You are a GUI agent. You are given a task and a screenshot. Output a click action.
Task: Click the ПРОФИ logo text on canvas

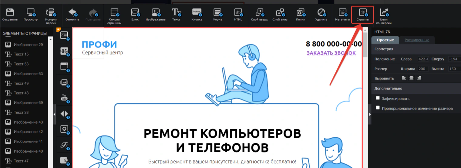[99, 45]
